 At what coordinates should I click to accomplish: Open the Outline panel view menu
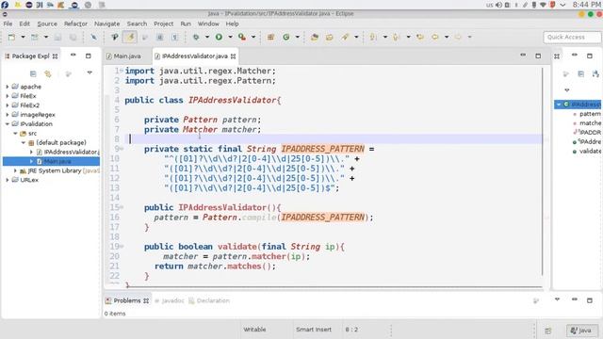tap(567, 90)
